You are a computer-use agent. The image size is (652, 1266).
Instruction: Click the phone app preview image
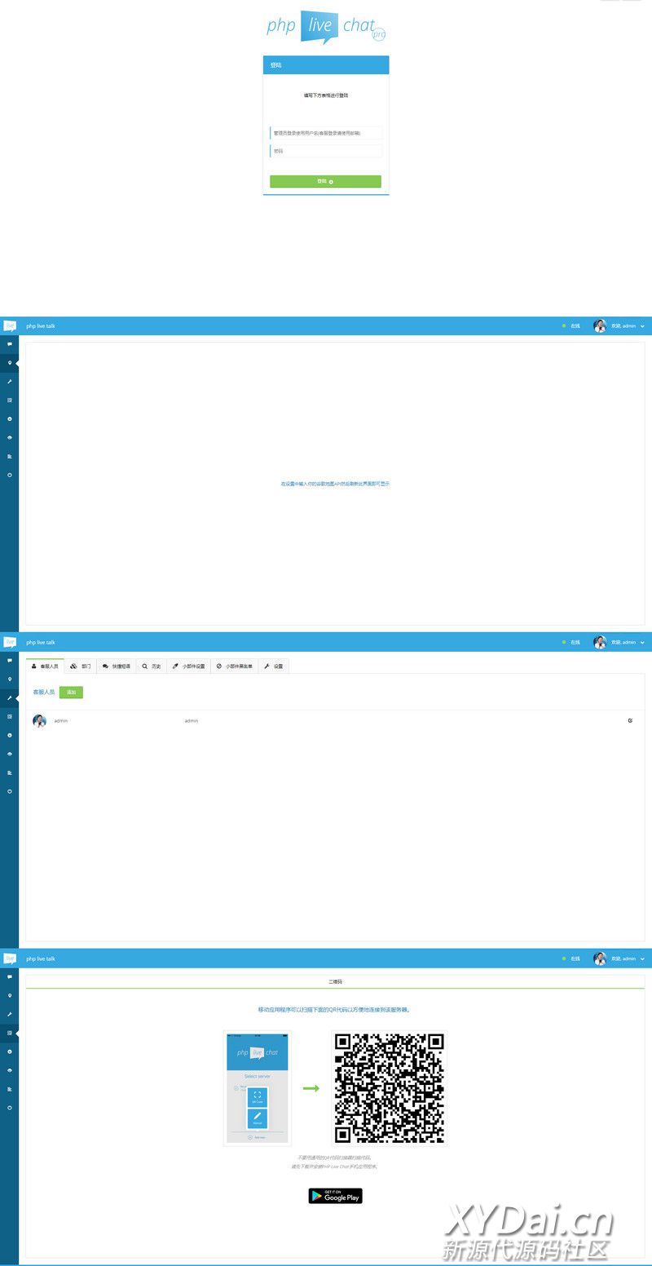pos(258,1088)
